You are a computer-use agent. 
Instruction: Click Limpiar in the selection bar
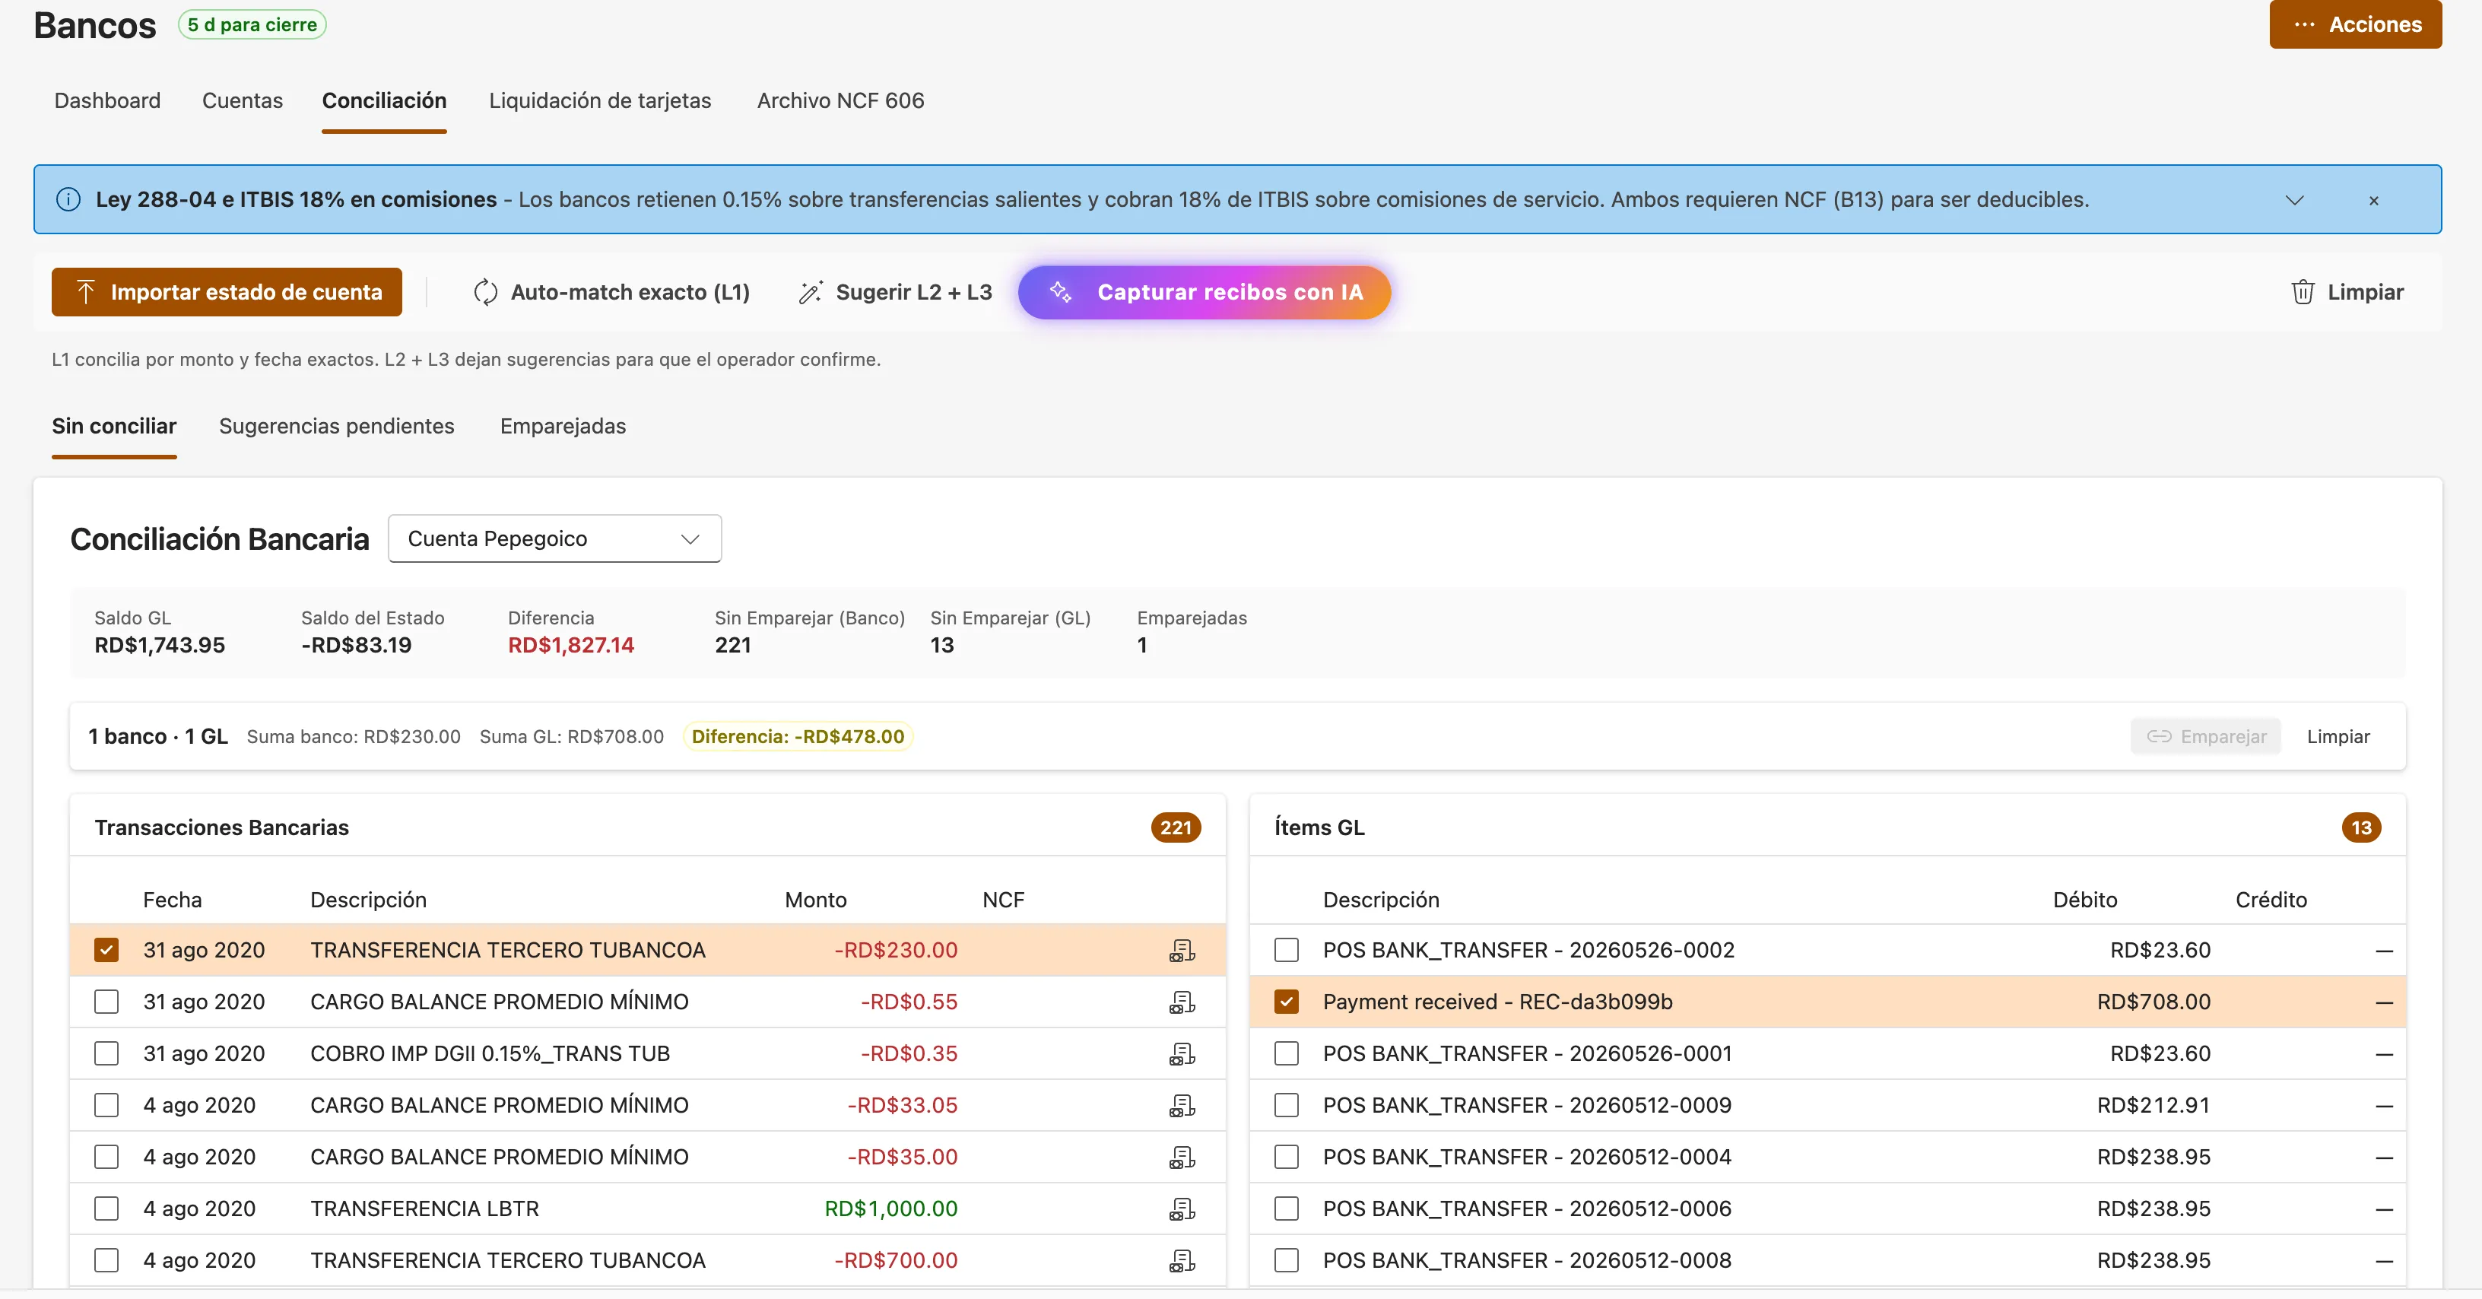tap(2338, 736)
